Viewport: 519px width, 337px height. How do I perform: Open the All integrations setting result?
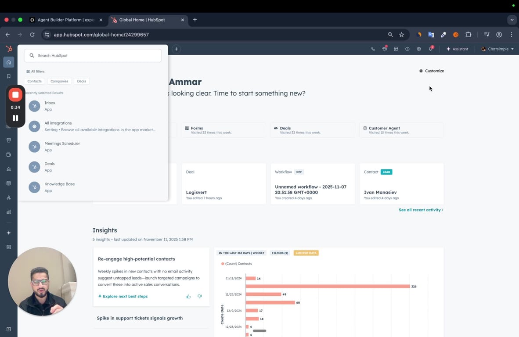click(x=93, y=126)
